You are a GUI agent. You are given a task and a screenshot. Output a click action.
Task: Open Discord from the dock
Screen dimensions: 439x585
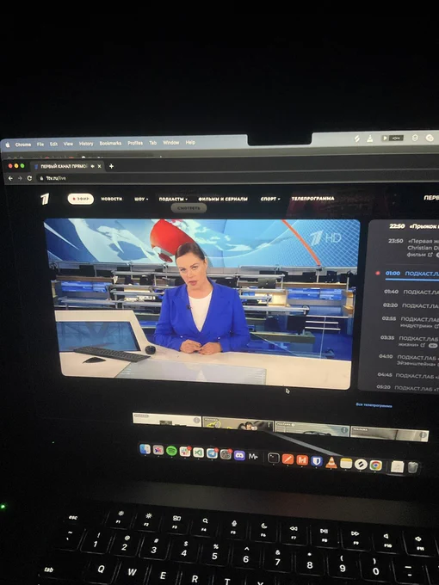[x=239, y=455]
